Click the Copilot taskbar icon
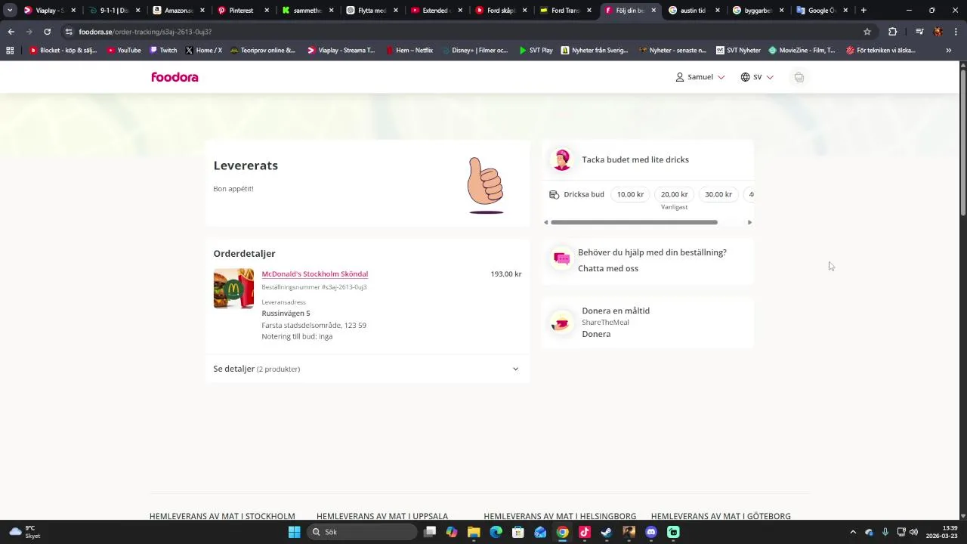 (452, 532)
